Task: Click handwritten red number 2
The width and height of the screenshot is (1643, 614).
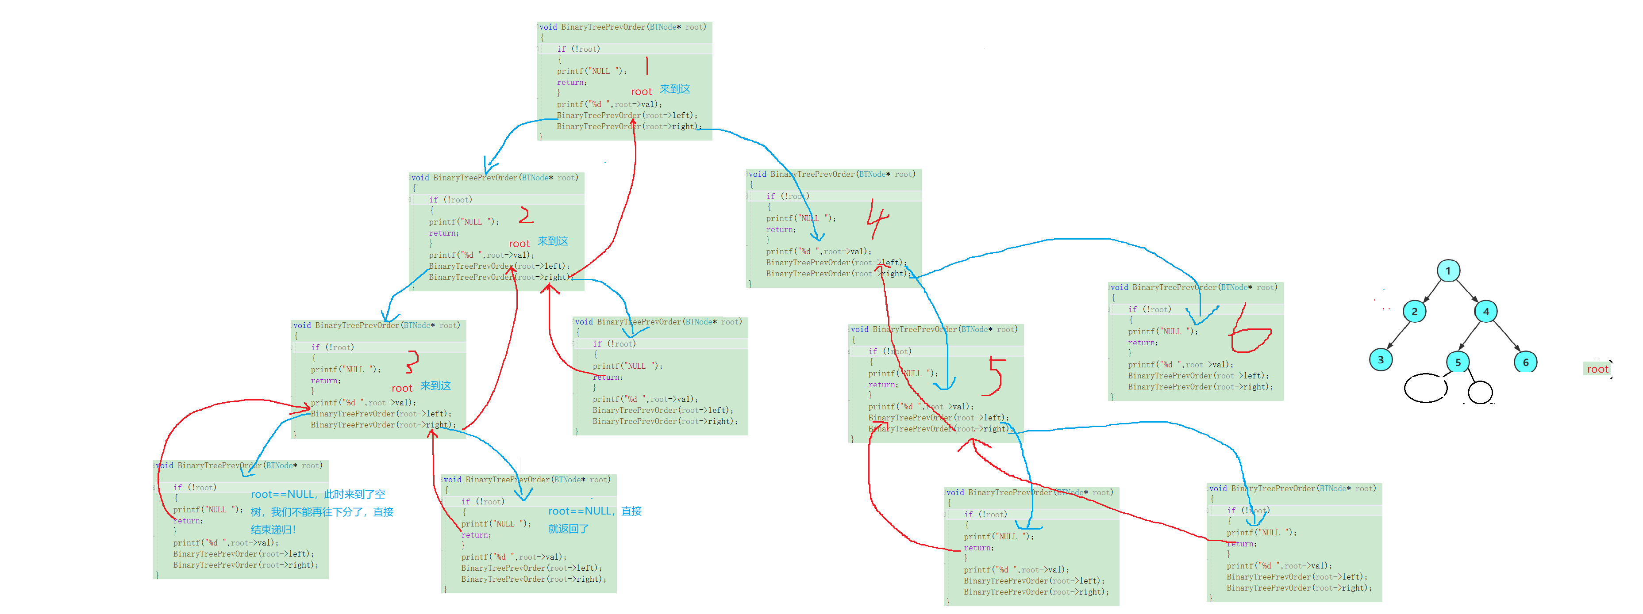Action: pos(526,215)
